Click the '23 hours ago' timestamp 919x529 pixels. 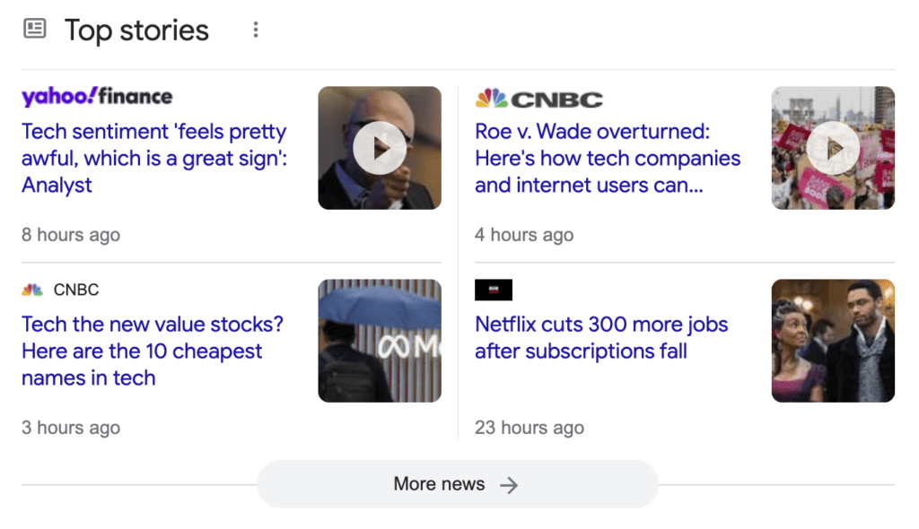pyautogui.click(x=530, y=427)
